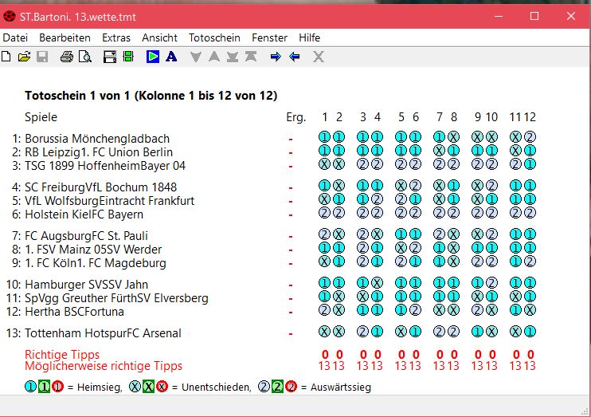Click the red Auswärtssieg 2 legend icon

tap(291, 387)
